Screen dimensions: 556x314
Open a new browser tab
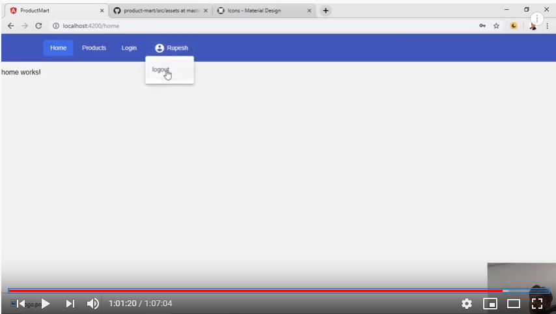click(x=326, y=10)
